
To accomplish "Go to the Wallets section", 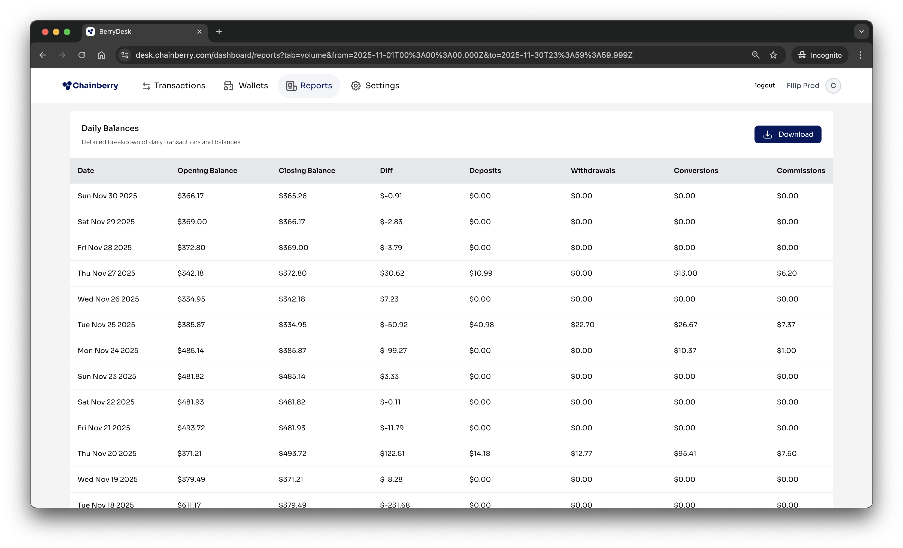I will pos(246,86).
